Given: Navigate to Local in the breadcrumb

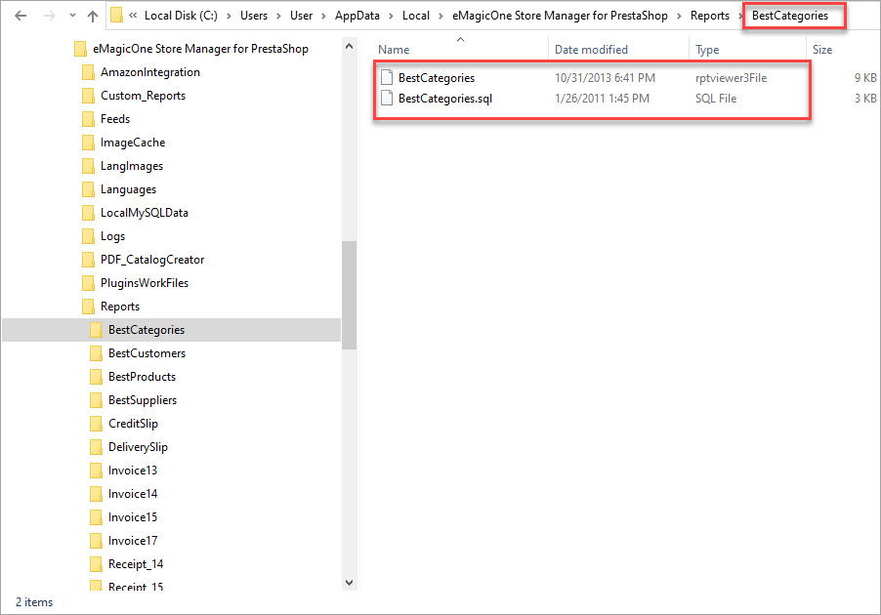Looking at the screenshot, I should pos(416,16).
